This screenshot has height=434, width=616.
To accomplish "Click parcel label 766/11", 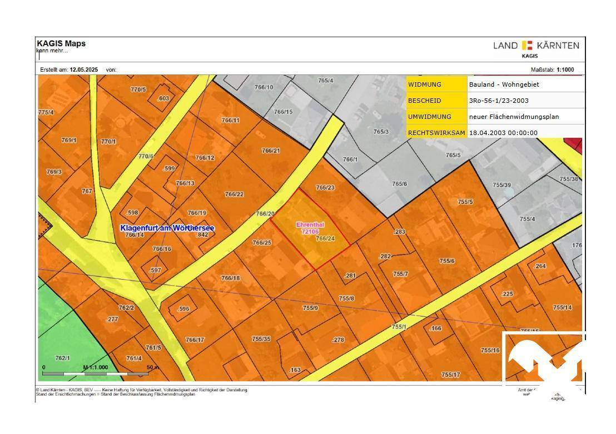I will pyautogui.click(x=230, y=120).
